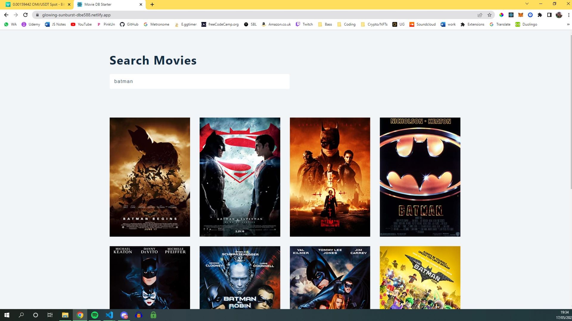The image size is (572, 321).
Task: Open the Extensions bookmark
Action: pyautogui.click(x=472, y=24)
